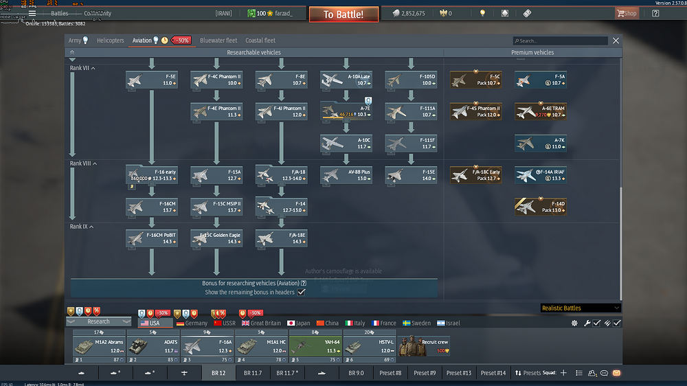Select the BR 11.7 preset tab
The height and width of the screenshot is (386, 687).
pyautogui.click(x=253, y=373)
